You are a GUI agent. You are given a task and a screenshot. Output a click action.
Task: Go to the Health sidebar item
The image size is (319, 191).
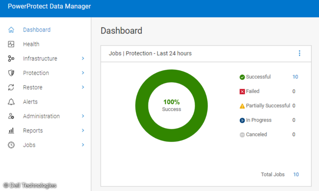[31, 44]
